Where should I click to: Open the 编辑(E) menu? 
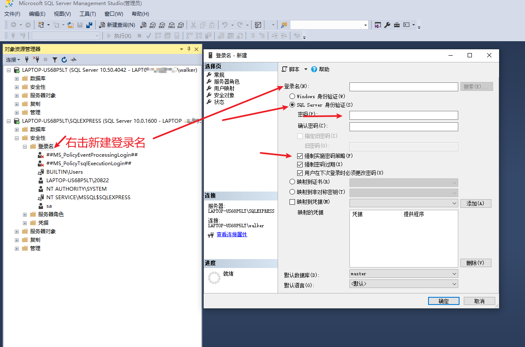point(37,14)
